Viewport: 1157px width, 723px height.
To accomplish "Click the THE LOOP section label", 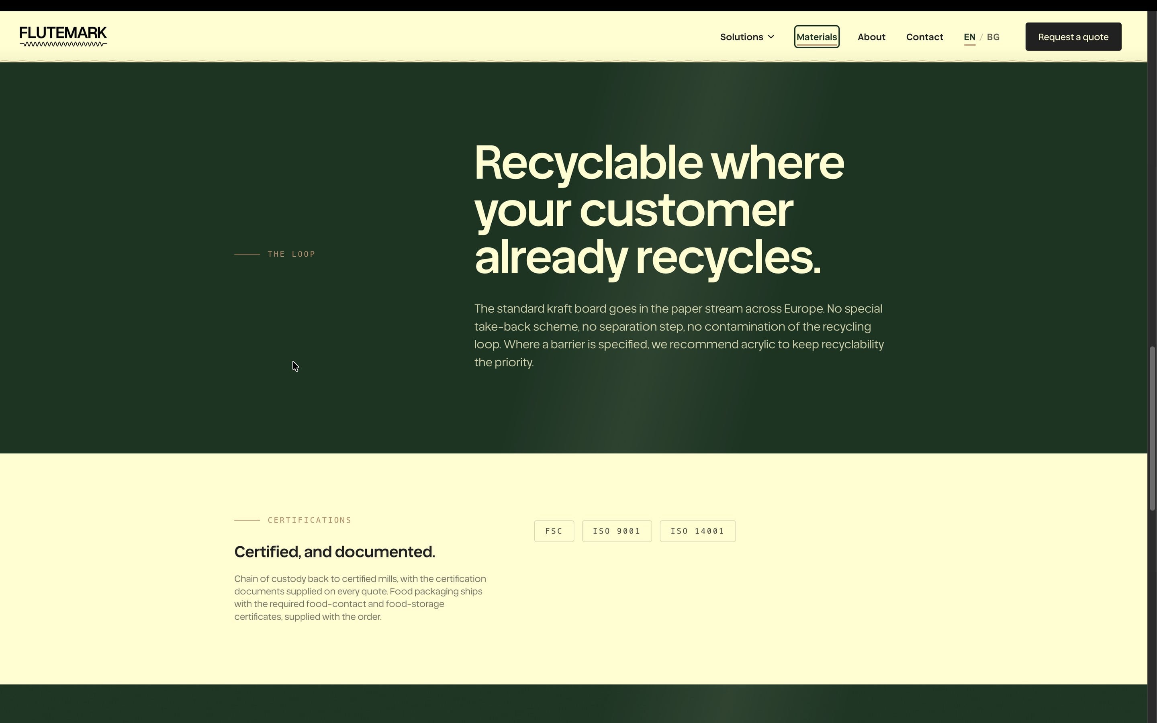I will point(291,254).
